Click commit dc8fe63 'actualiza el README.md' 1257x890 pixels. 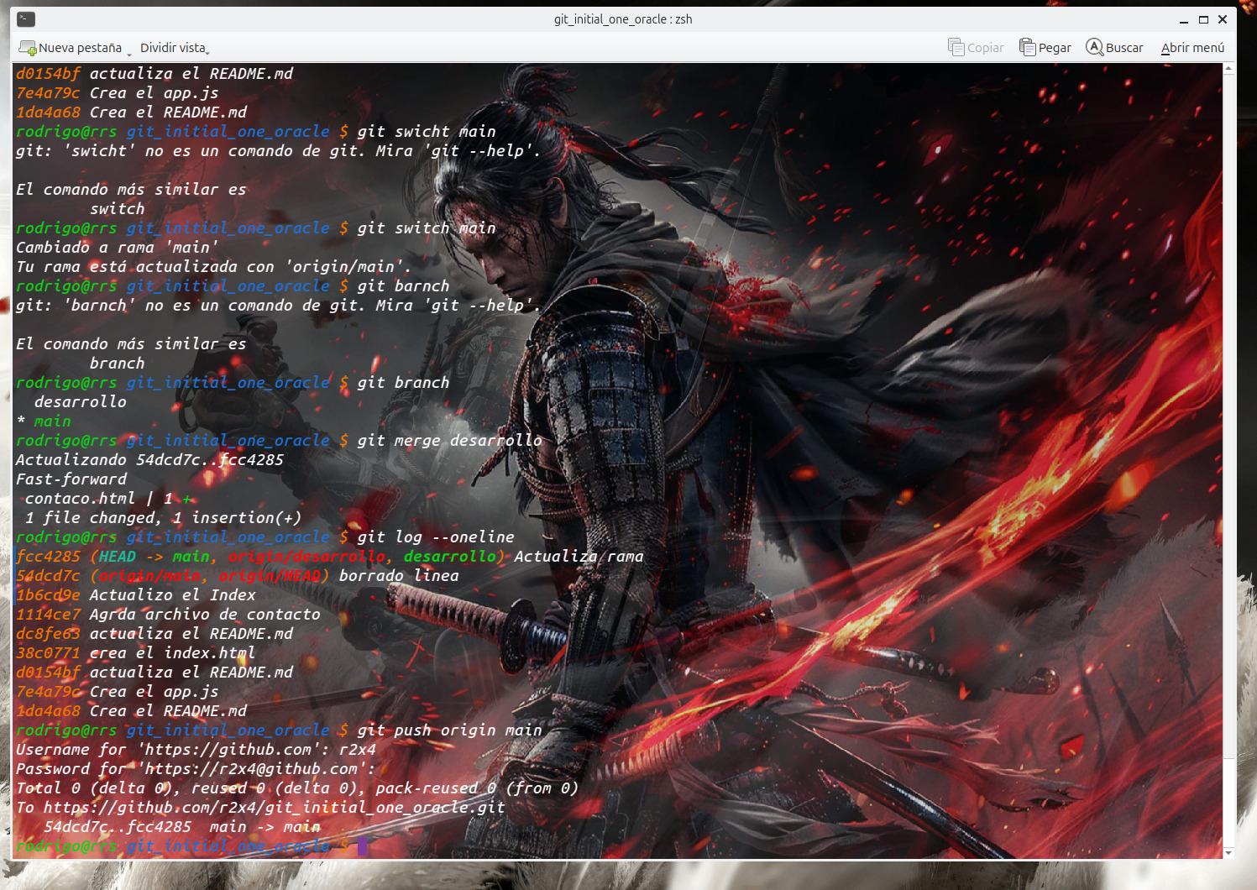pos(154,634)
